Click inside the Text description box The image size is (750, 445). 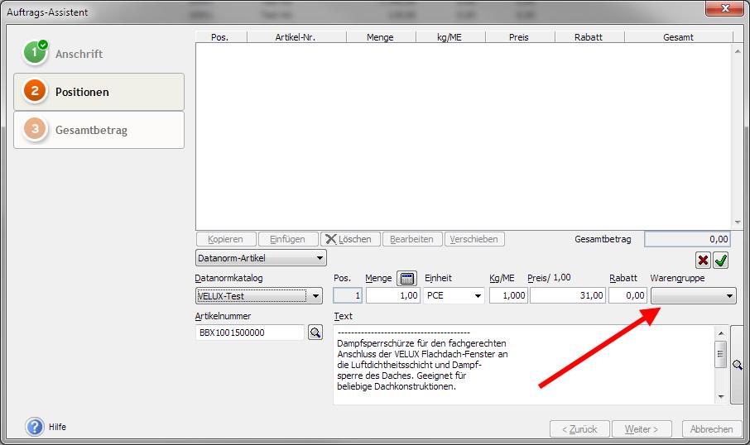coord(524,365)
